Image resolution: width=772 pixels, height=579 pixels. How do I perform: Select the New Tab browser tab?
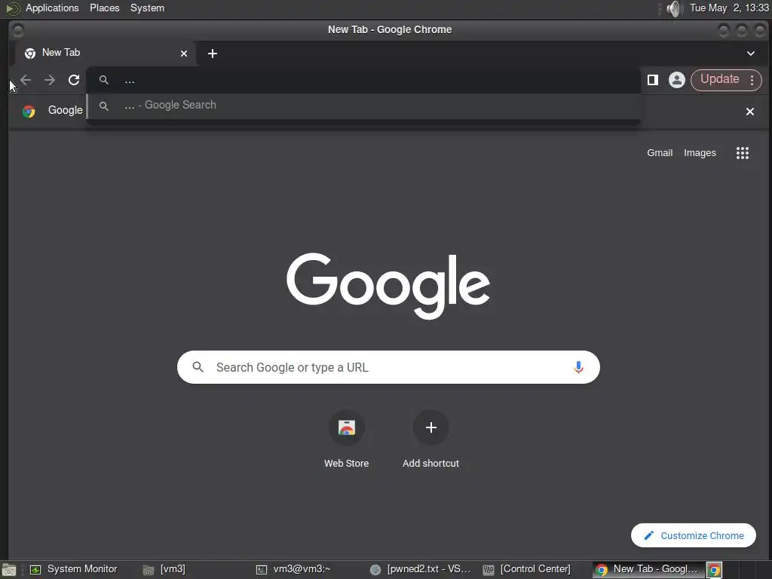tap(105, 54)
